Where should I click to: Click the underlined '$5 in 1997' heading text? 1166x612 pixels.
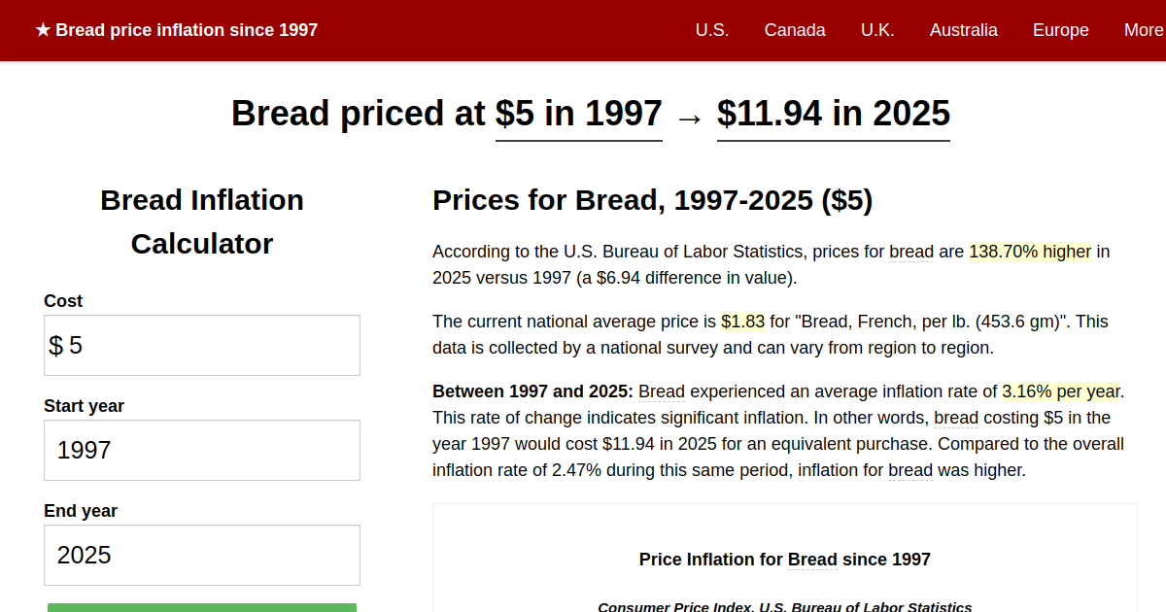coord(579,114)
